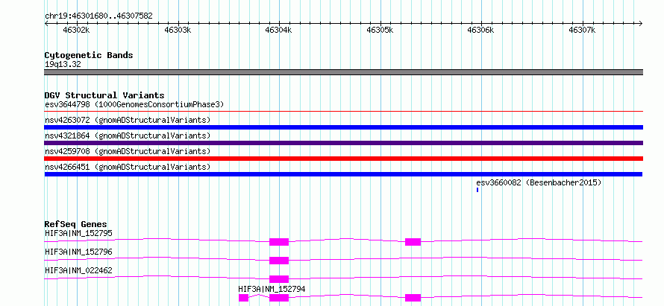Image resolution: width=664 pixels, height=306 pixels.
Task: Select the thin red esv3644798 variant line
Action: [343, 112]
